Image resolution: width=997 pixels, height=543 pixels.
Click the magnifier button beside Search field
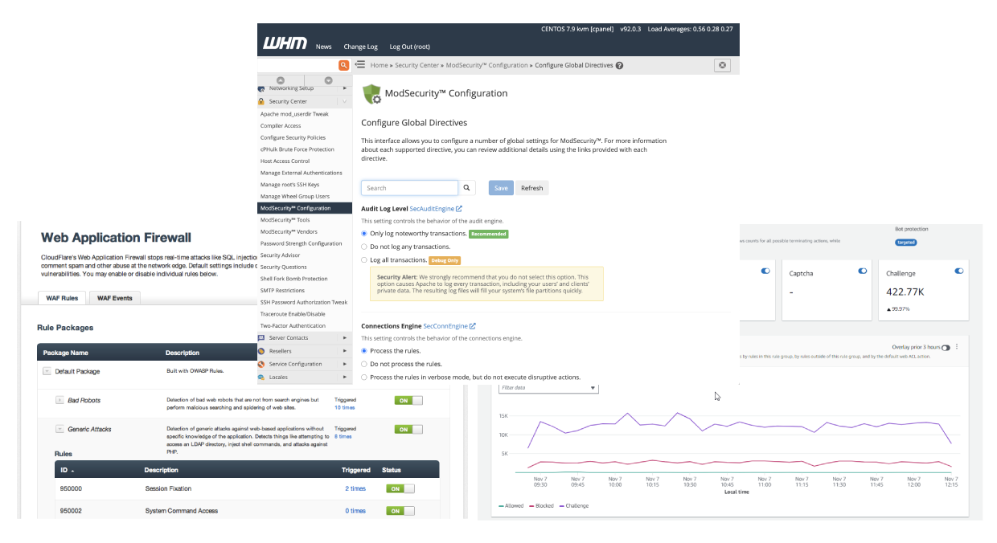pyautogui.click(x=467, y=188)
